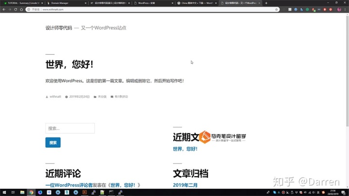Click the address bar URL www.withnatt.com
The image size is (349, 196).
(53, 10)
